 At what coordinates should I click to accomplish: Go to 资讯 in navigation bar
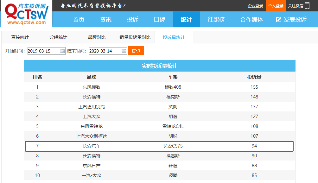pos(105,20)
